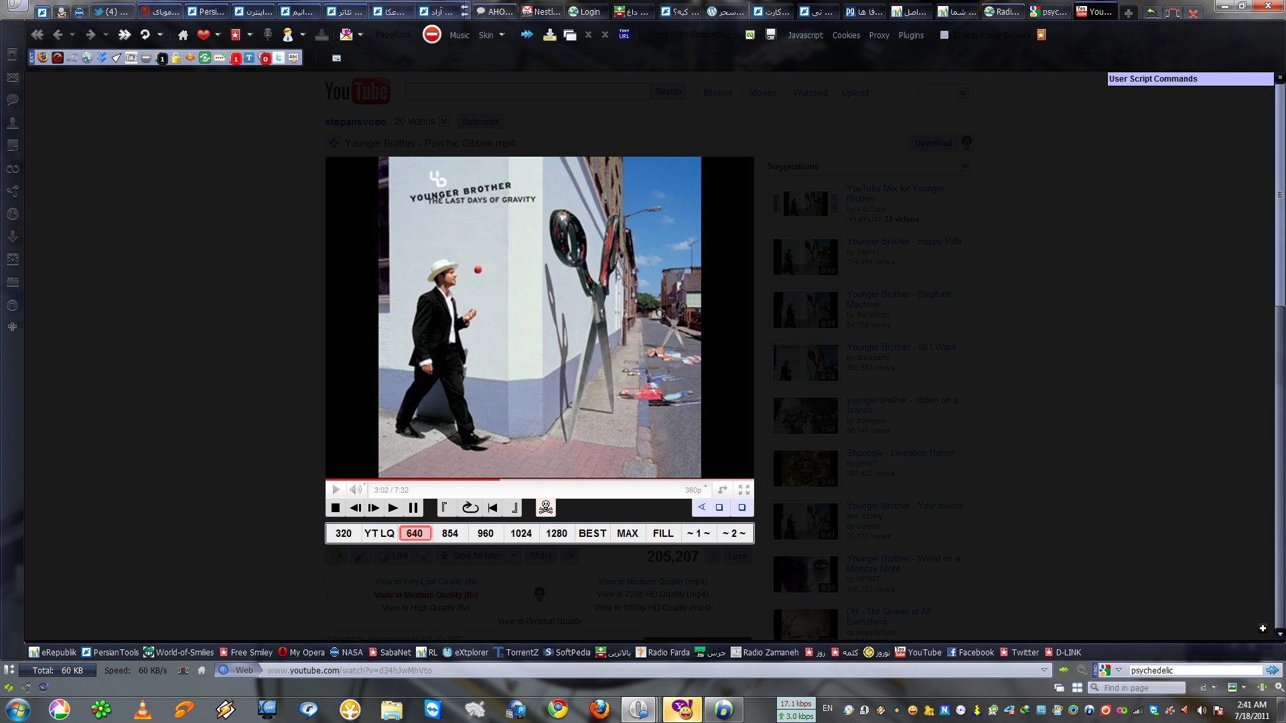Click the step-back frame button

tap(355, 508)
